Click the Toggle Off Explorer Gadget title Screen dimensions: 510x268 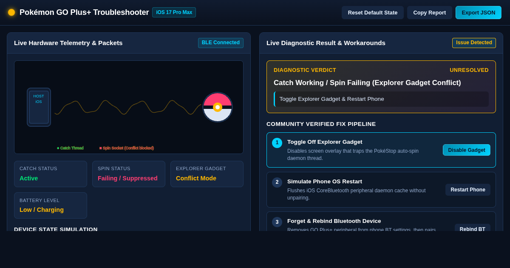tap(325, 142)
